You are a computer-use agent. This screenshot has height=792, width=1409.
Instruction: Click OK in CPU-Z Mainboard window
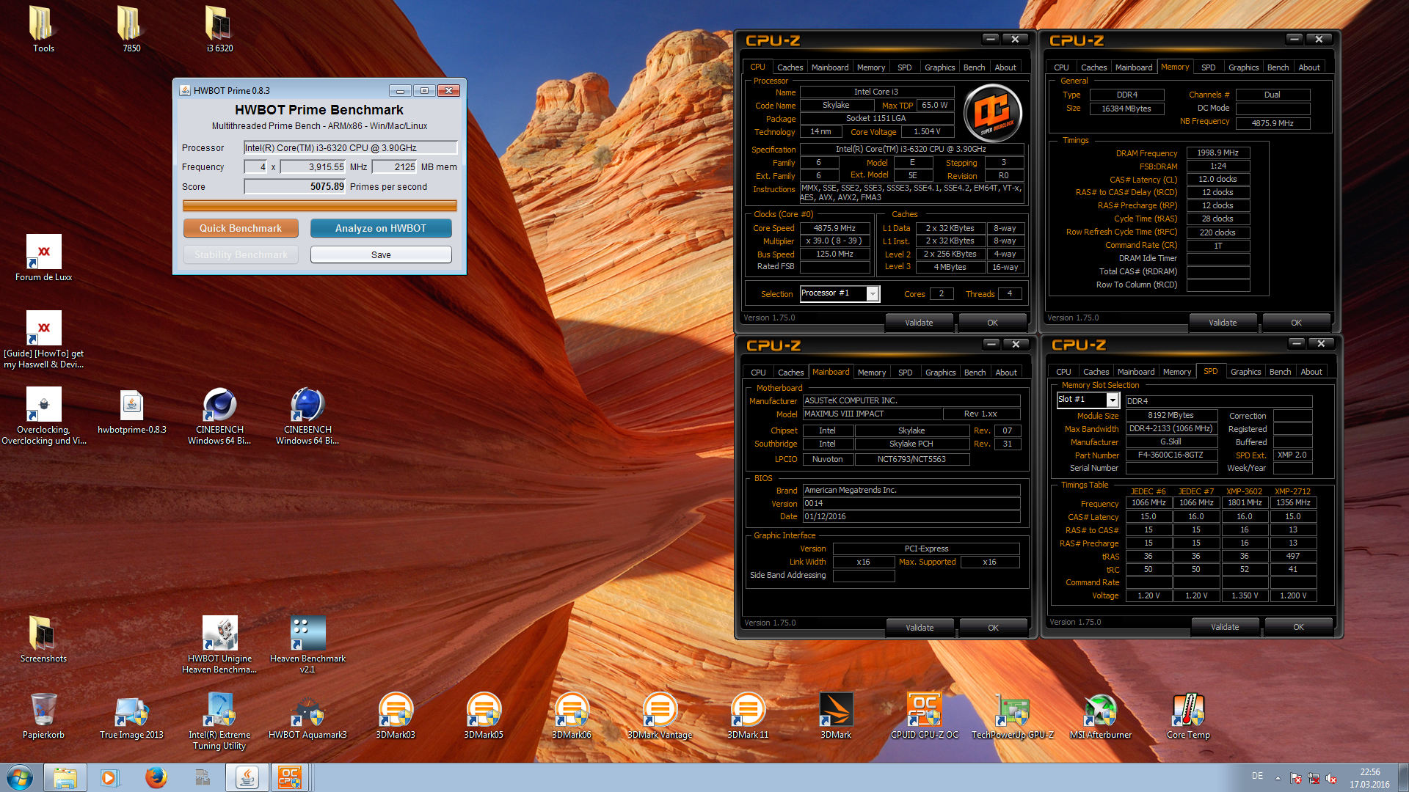993,628
